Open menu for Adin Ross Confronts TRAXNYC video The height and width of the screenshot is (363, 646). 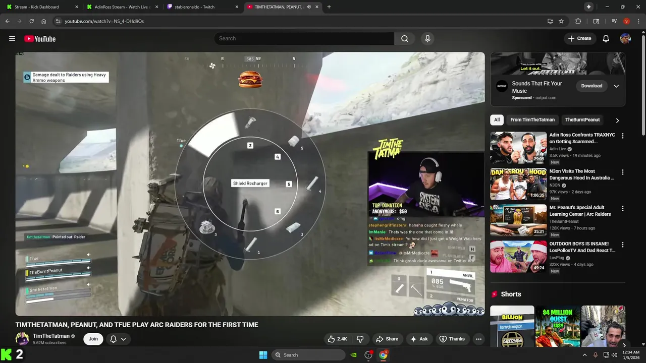click(x=622, y=136)
